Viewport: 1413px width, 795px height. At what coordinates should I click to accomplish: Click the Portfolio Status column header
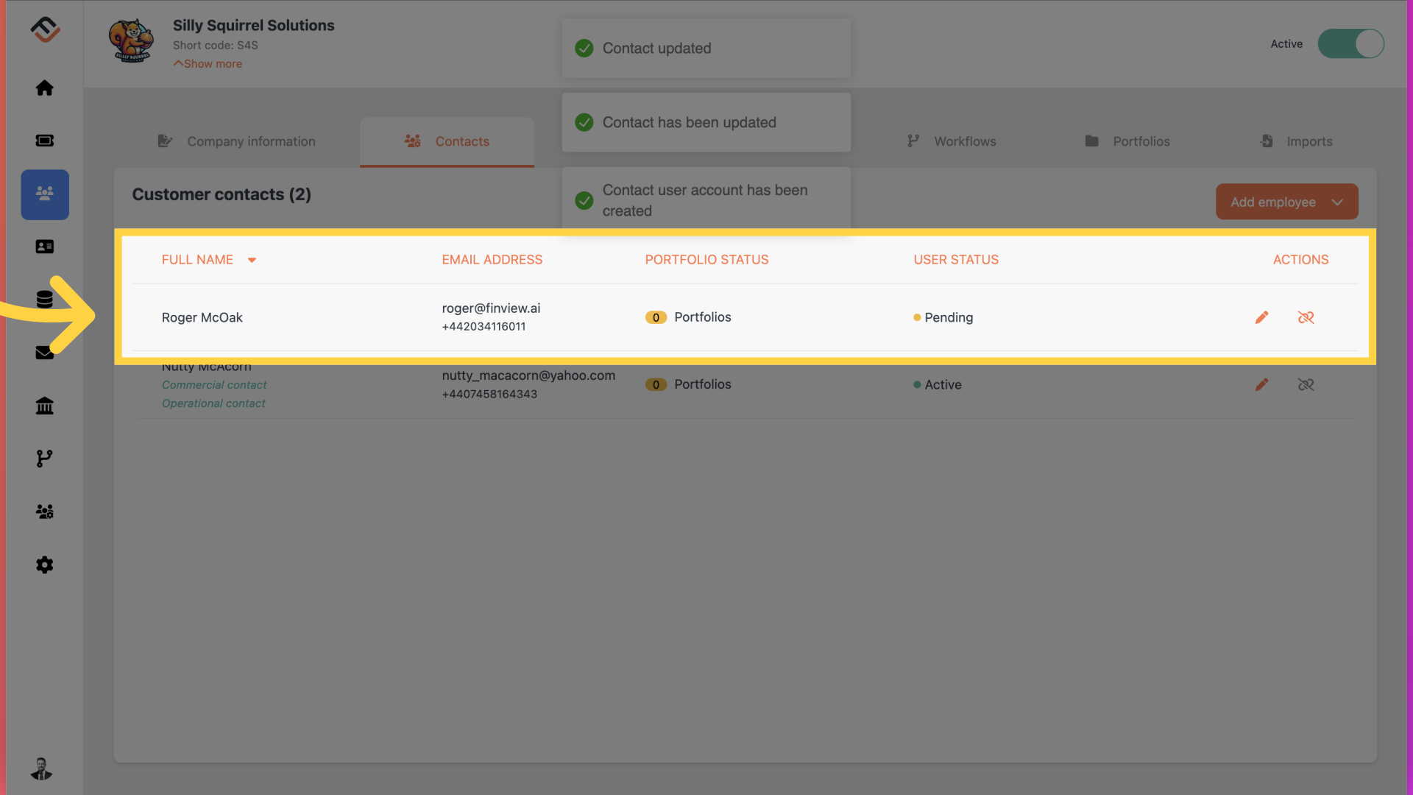(x=706, y=260)
